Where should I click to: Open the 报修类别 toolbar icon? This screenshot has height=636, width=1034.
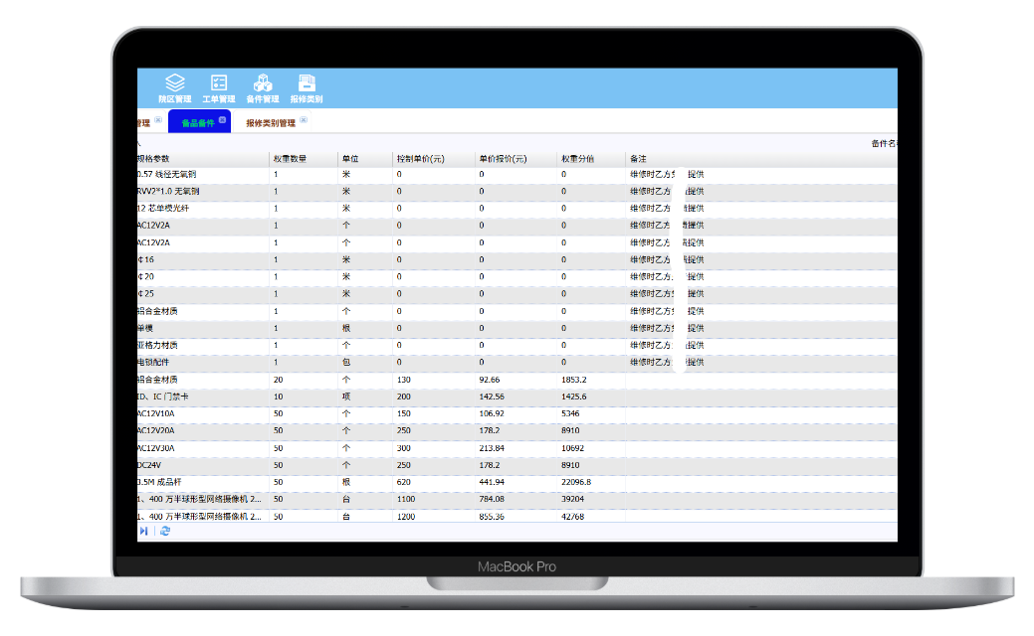pyautogui.click(x=307, y=87)
